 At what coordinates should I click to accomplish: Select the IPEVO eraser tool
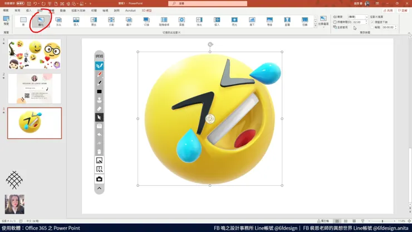[x=99, y=109]
